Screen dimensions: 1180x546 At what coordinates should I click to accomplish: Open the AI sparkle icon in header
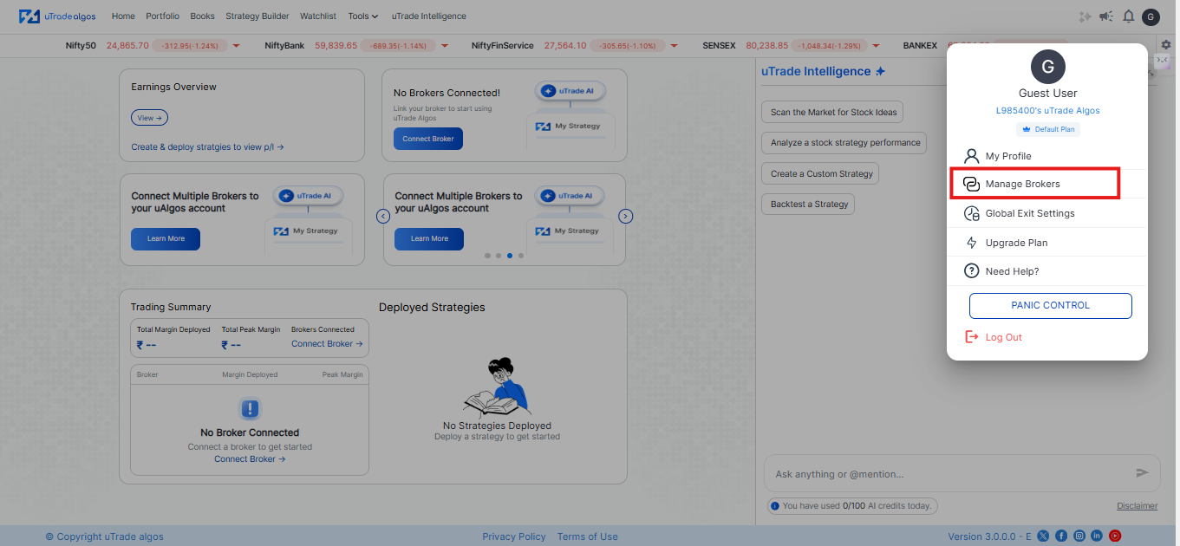[x=1085, y=16]
